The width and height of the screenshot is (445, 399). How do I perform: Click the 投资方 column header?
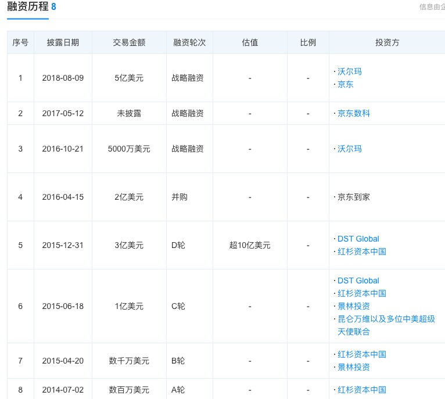[x=387, y=42]
